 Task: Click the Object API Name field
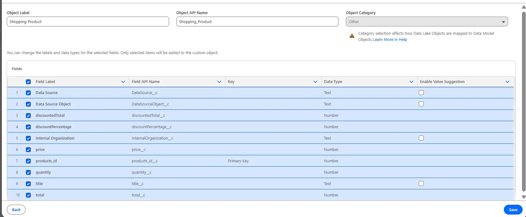tap(257, 22)
